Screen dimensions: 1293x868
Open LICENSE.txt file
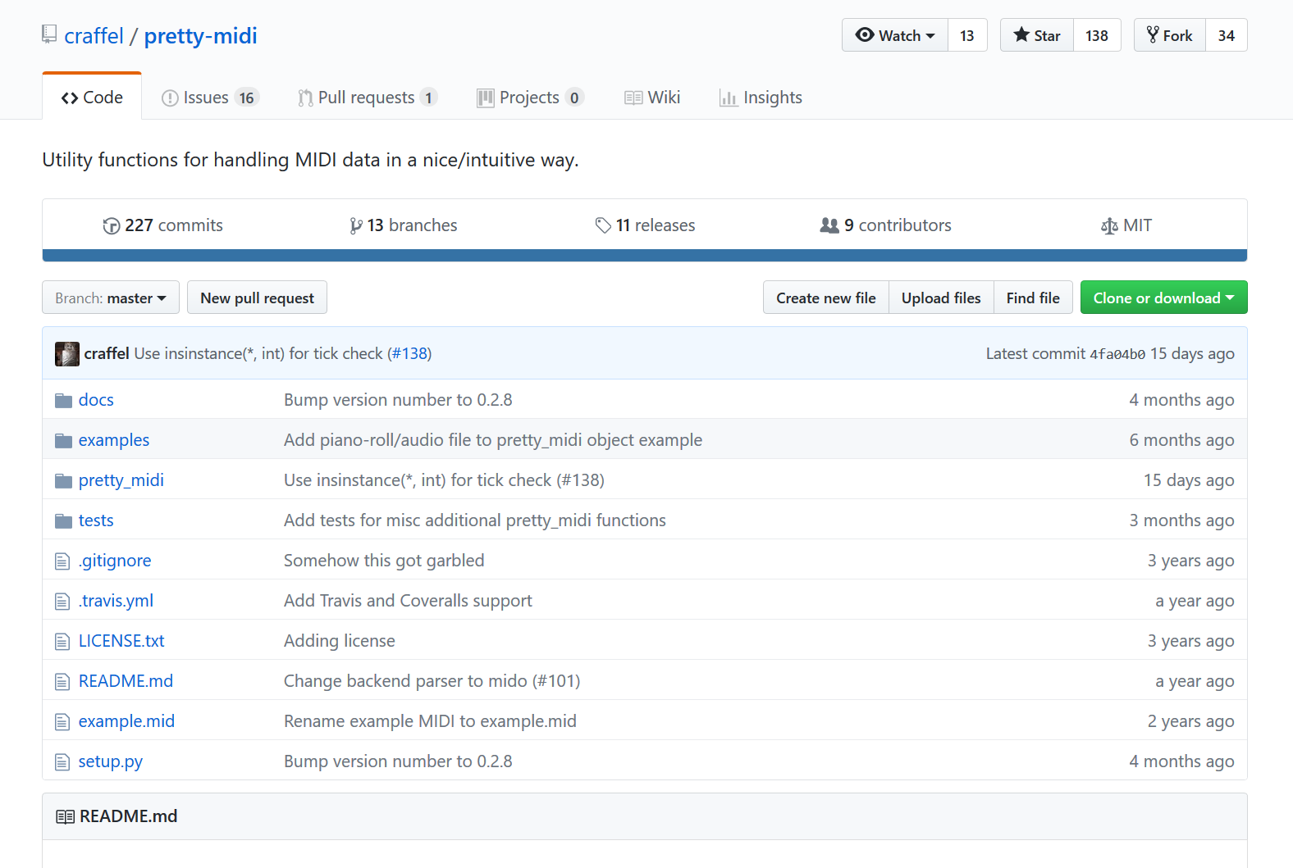pos(121,641)
